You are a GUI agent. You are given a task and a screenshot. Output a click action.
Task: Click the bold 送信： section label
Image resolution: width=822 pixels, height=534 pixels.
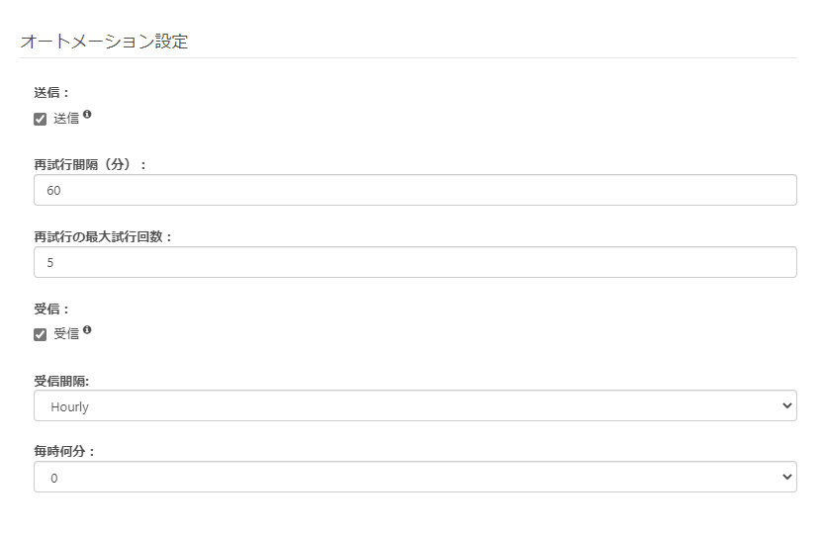[51, 93]
